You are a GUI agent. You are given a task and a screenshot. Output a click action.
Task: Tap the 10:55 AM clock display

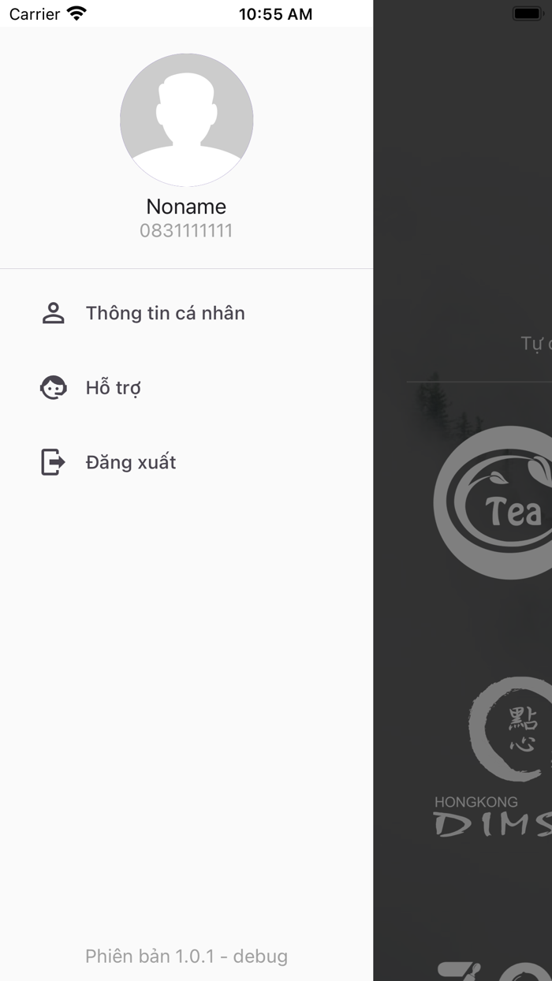pyautogui.click(x=276, y=14)
